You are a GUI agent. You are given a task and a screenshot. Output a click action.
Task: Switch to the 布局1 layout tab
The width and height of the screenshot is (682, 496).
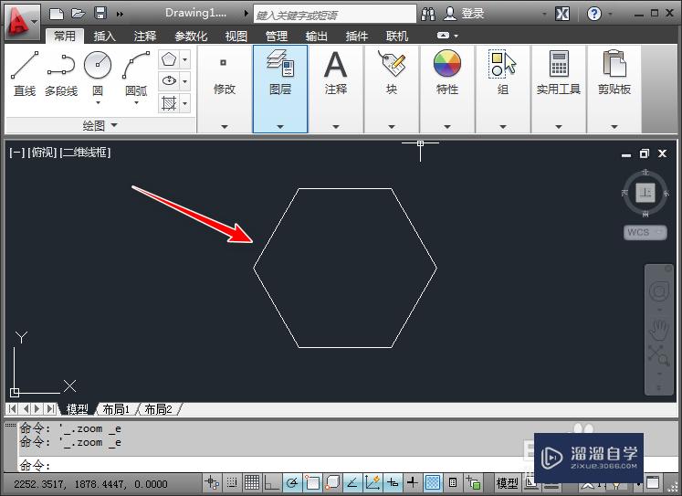[x=116, y=409]
